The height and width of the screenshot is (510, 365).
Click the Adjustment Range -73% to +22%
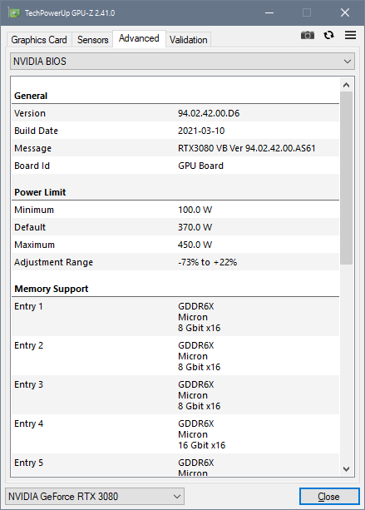[x=207, y=262]
